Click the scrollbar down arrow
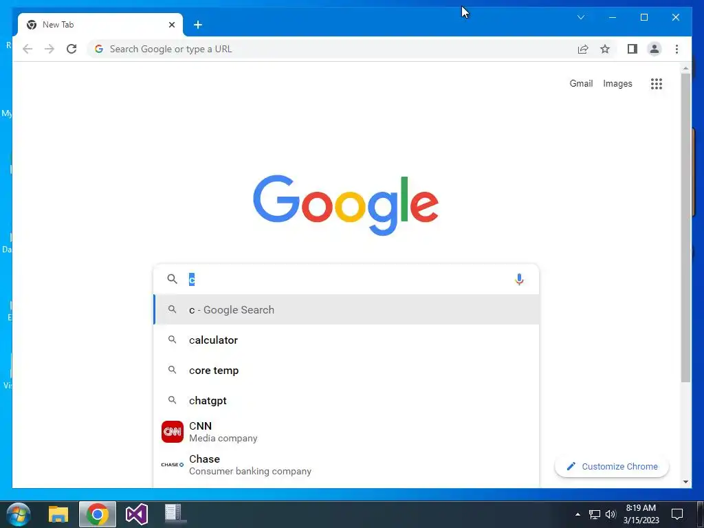This screenshot has height=528, width=704. pos(685,482)
